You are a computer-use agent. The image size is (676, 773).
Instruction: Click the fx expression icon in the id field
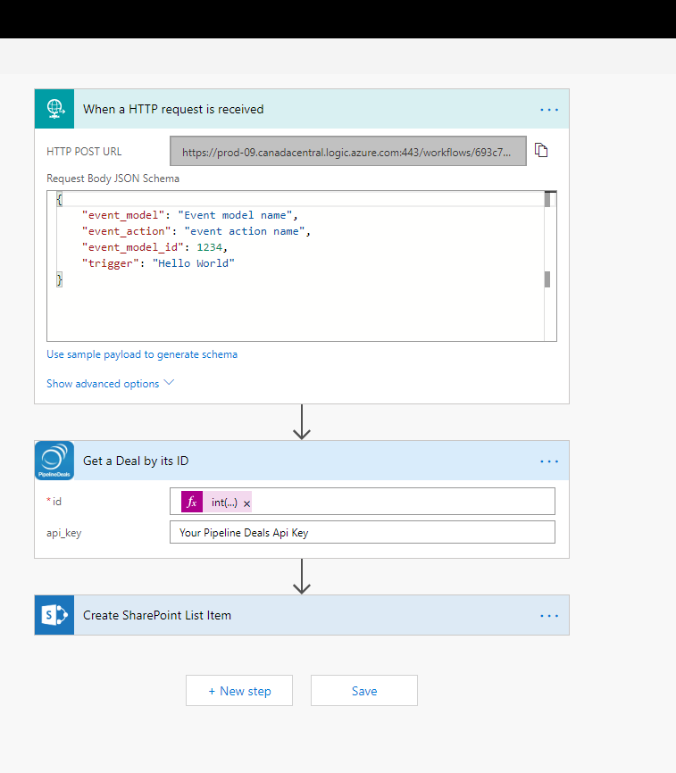[x=191, y=503]
